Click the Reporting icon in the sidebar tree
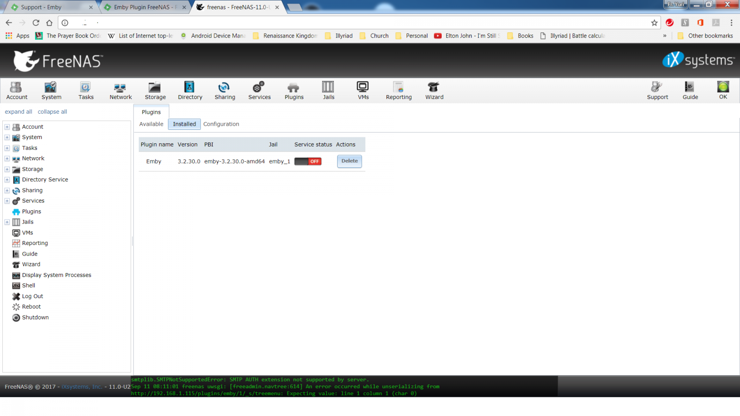Image resolution: width=740 pixels, height=416 pixels. pos(16,243)
